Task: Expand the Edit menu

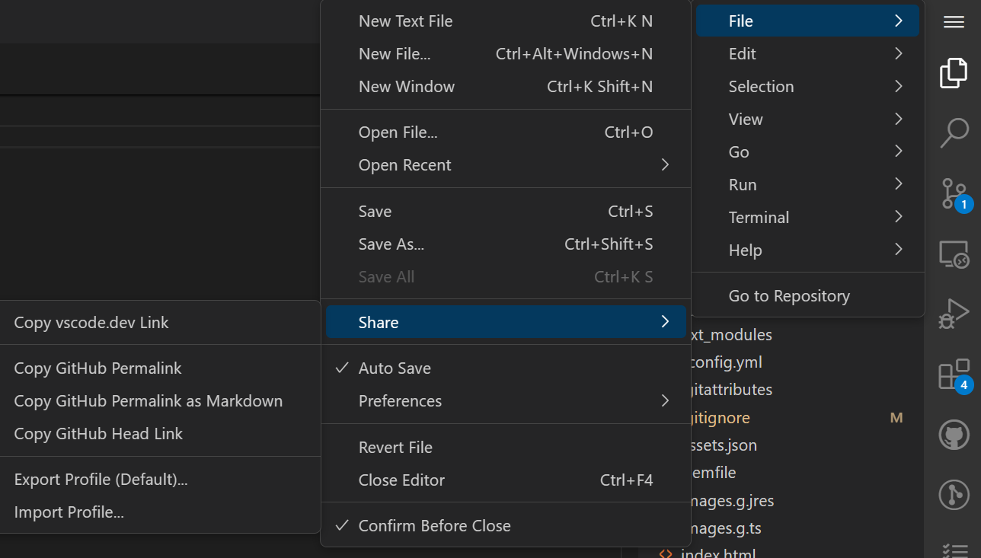Action: click(x=807, y=54)
